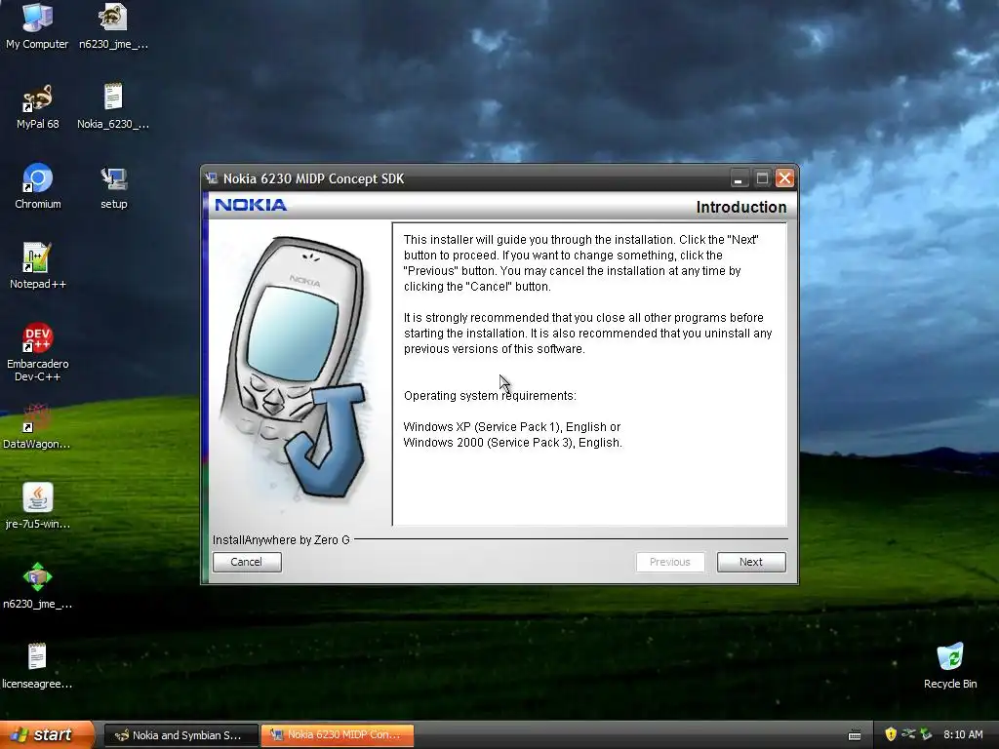Image resolution: width=999 pixels, height=749 pixels.
Task: Click Next in the Nokia installer
Action: [x=751, y=562]
